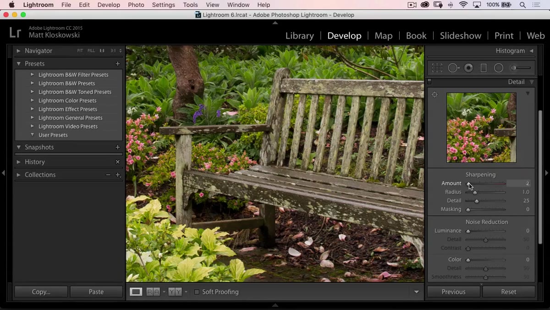Open the battery status menu icon
The image size is (550, 310).
coord(506,5)
